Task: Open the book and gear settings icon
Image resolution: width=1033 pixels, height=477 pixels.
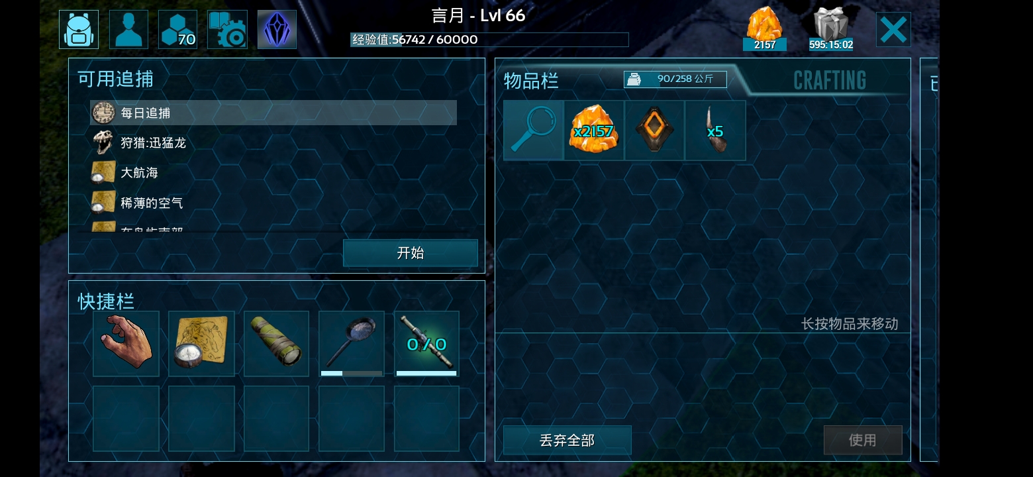Action: (x=227, y=30)
